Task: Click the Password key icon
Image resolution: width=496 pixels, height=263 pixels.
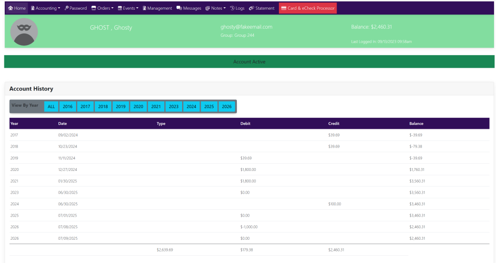Action: [x=66, y=8]
